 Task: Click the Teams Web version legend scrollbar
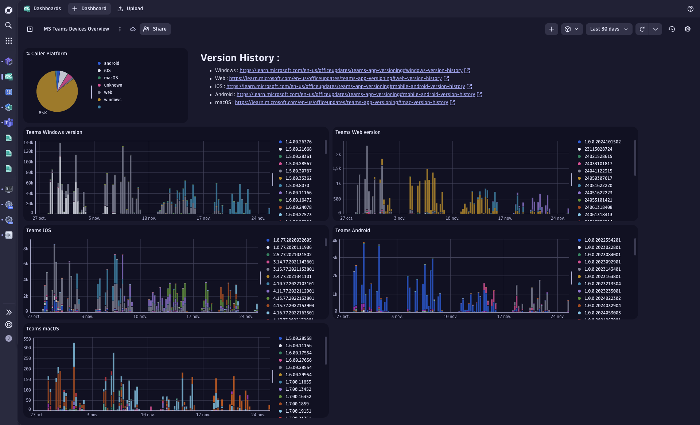(635, 158)
